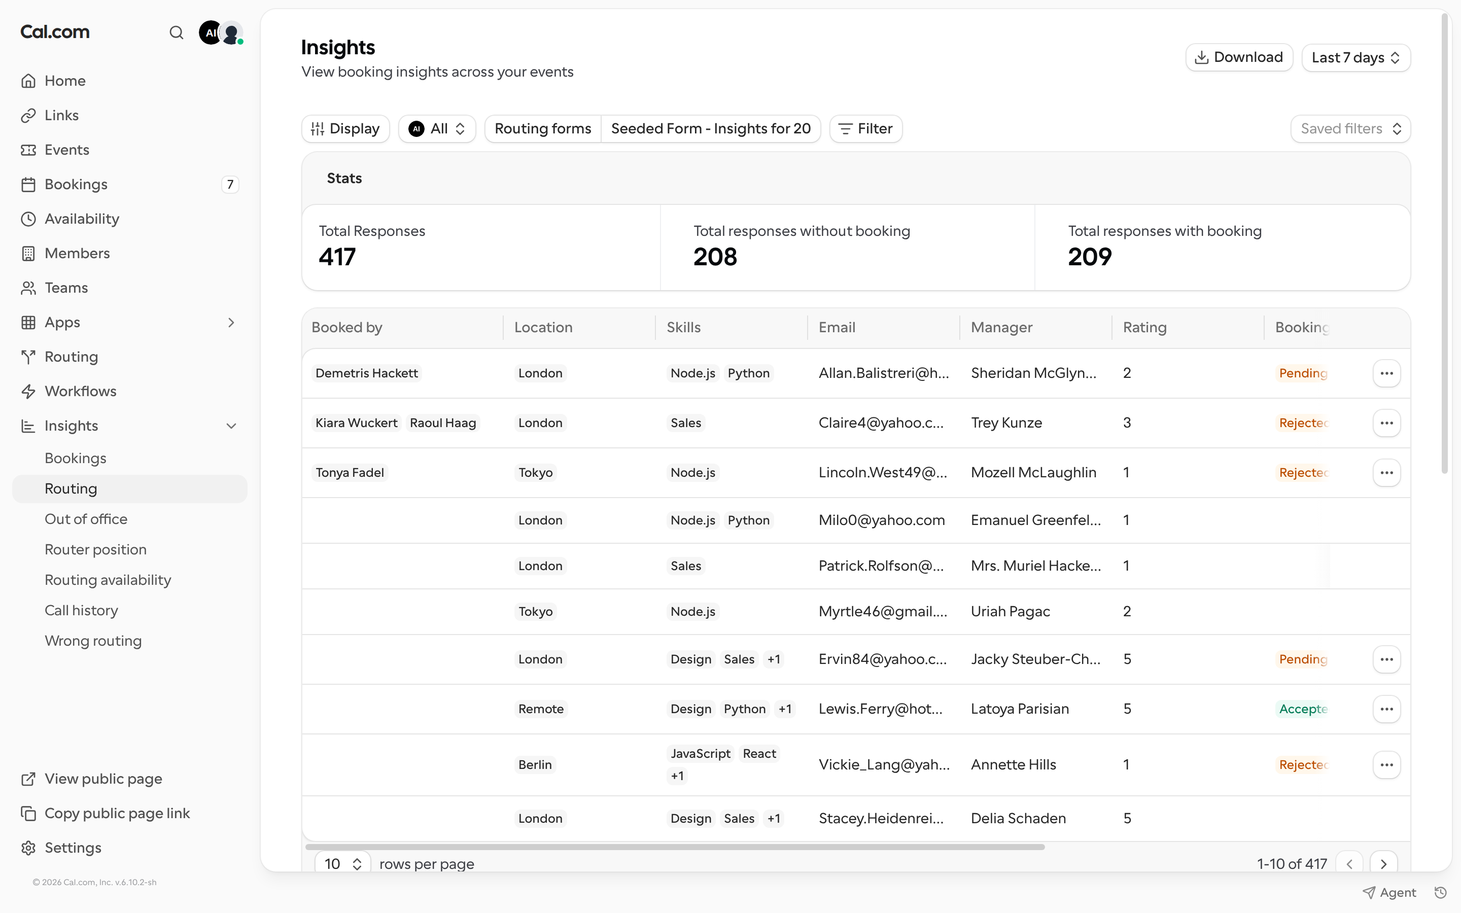Screen dimensions: 1461x913
Task: Open Router position insights
Action: point(130,549)
